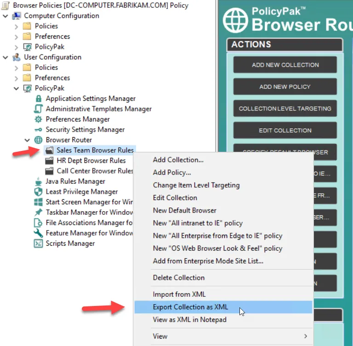Collapse the Browser Router node
The width and height of the screenshot is (353, 346).
pos(27,140)
